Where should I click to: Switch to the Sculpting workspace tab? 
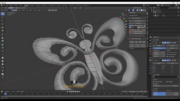(x=38, y=6)
